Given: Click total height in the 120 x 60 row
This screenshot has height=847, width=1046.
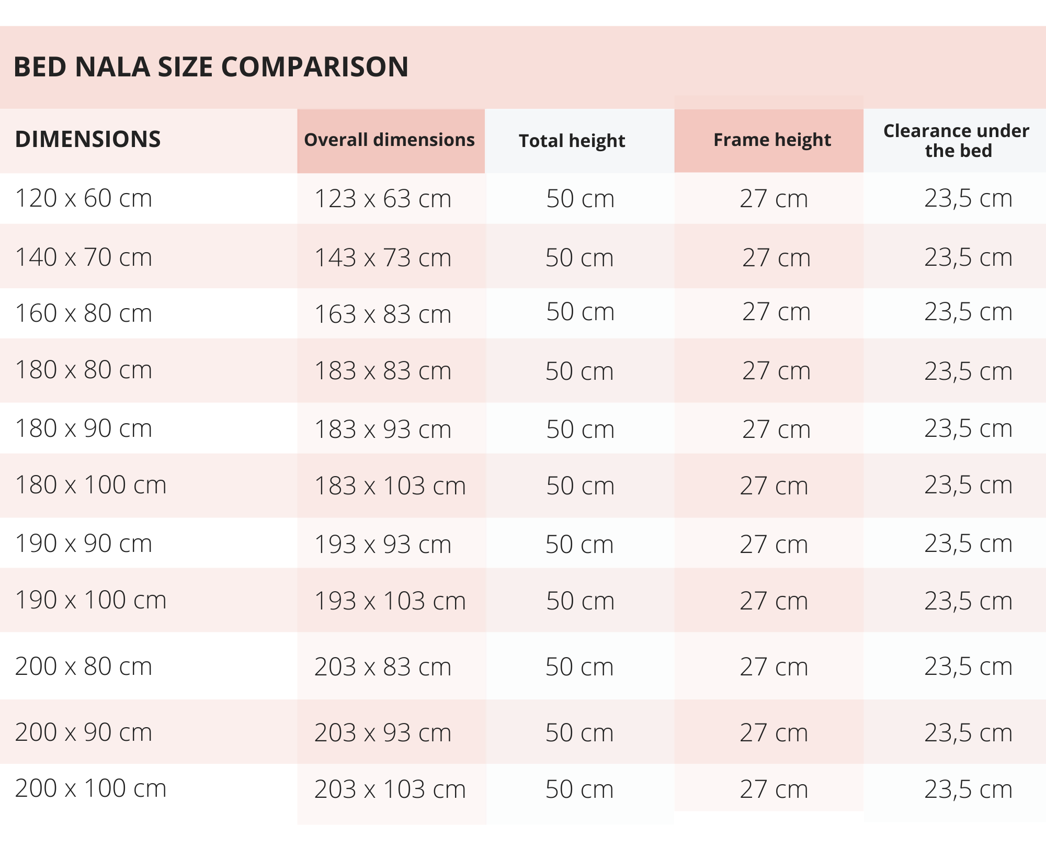Looking at the screenshot, I should click(580, 199).
